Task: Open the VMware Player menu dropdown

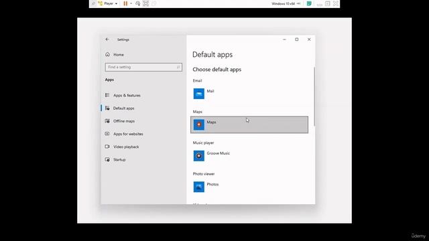Action: coord(108,3)
